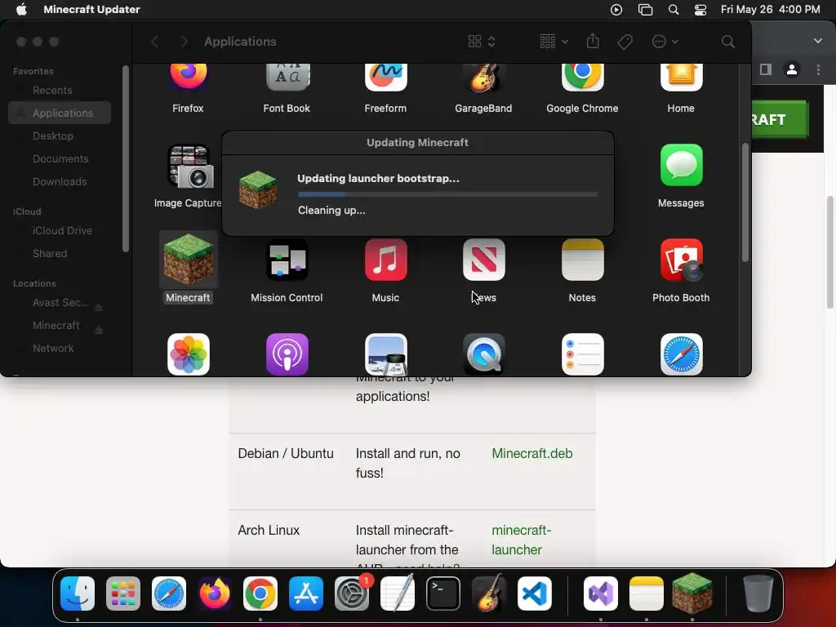Go forward in the Finder window
The width and height of the screenshot is (836, 627).
point(184,42)
